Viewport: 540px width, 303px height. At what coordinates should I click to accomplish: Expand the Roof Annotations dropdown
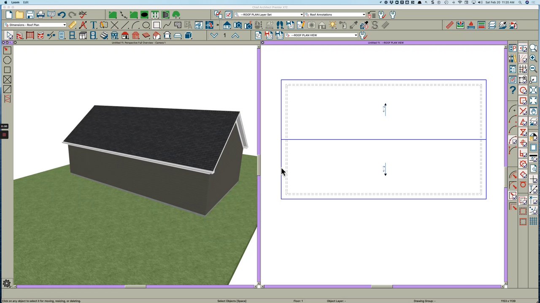335,15
